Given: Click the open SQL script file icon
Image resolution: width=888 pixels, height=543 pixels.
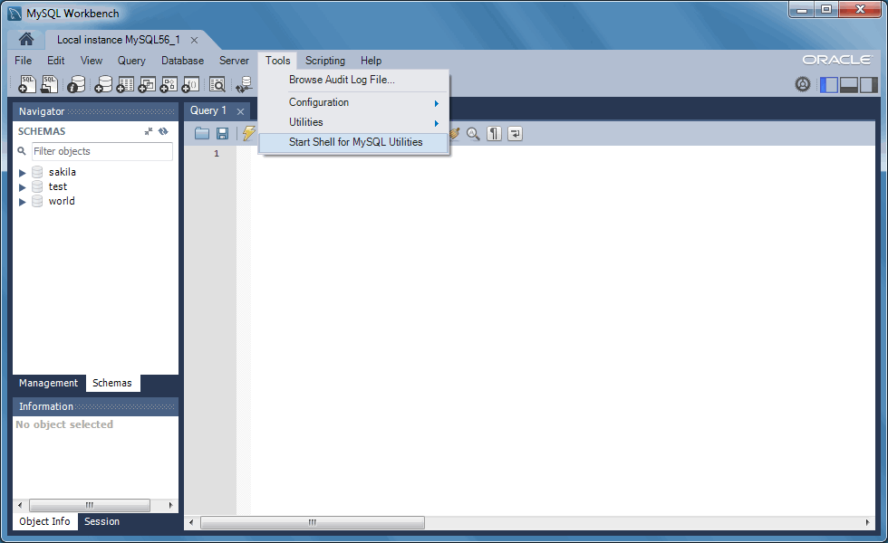Looking at the screenshot, I should pyautogui.click(x=50, y=84).
